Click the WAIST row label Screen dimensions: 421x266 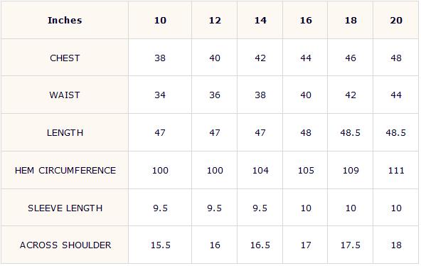(65, 95)
